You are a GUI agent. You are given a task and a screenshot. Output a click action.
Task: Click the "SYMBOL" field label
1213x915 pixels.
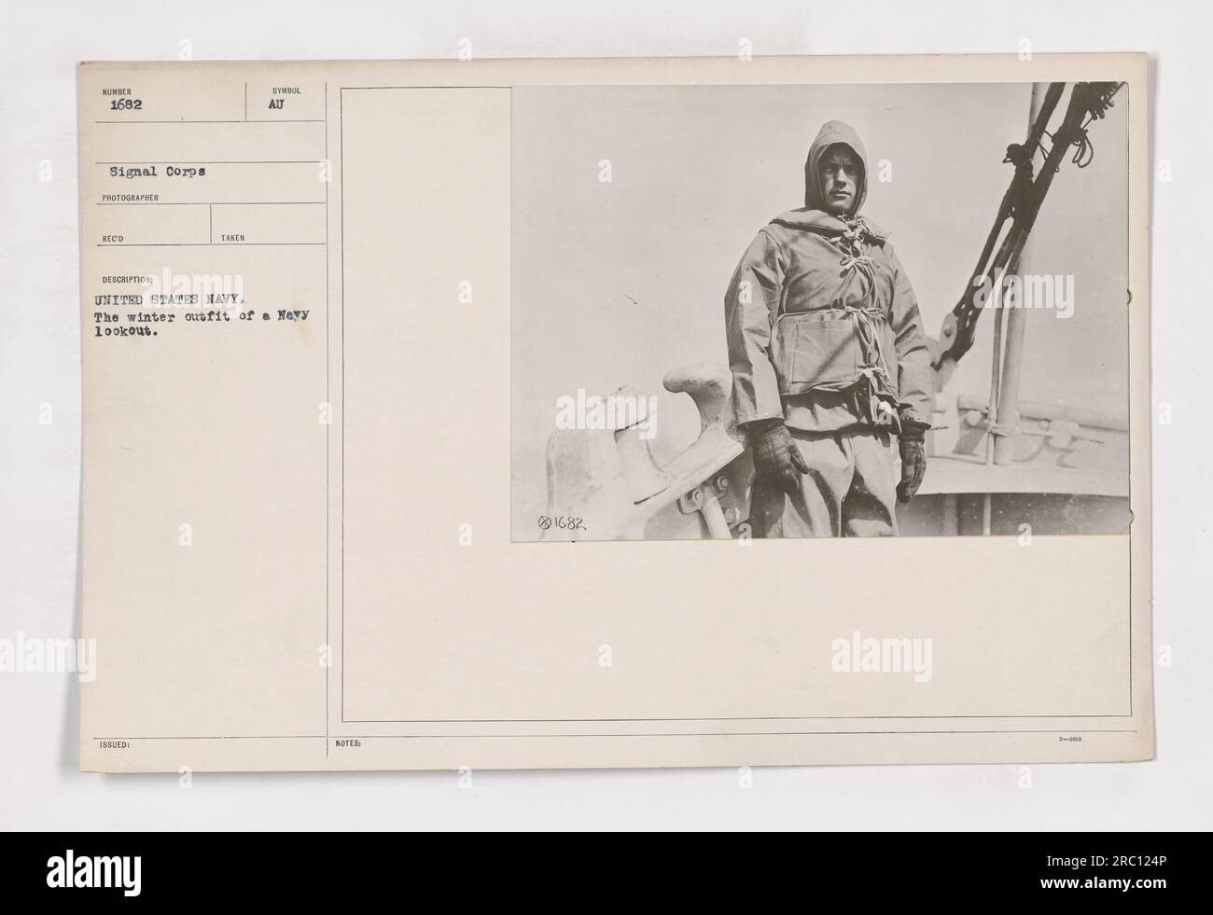pyautogui.click(x=285, y=90)
